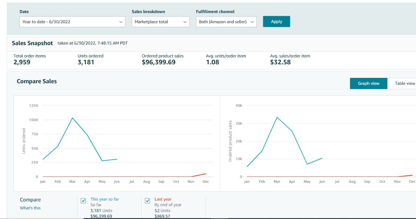Click March peak on Units ordered chart
The width and height of the screenshot is (416, 219).
tap(72, 118)
